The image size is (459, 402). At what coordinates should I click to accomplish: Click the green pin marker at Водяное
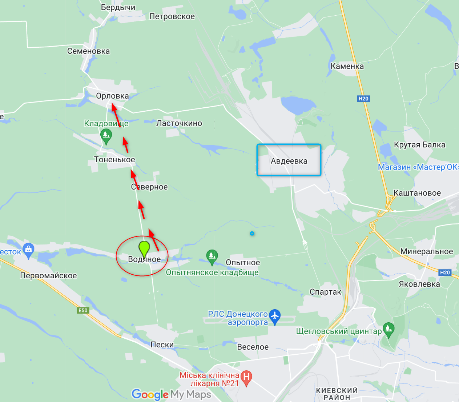click(144, 250)
